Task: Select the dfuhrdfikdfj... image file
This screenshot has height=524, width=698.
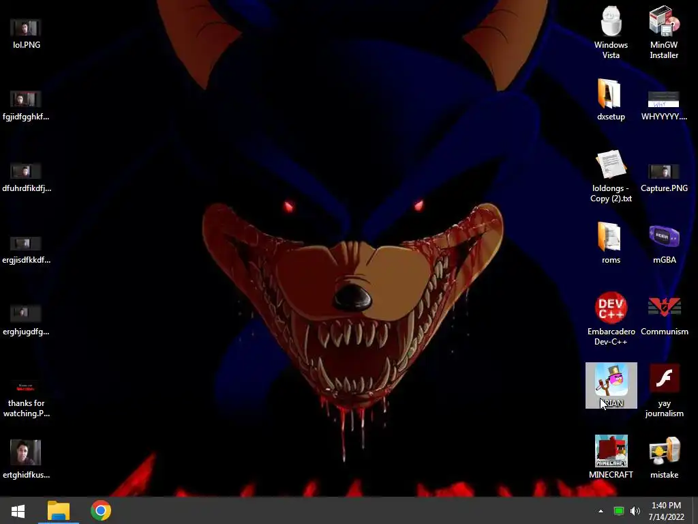Action: click(26, 177)
